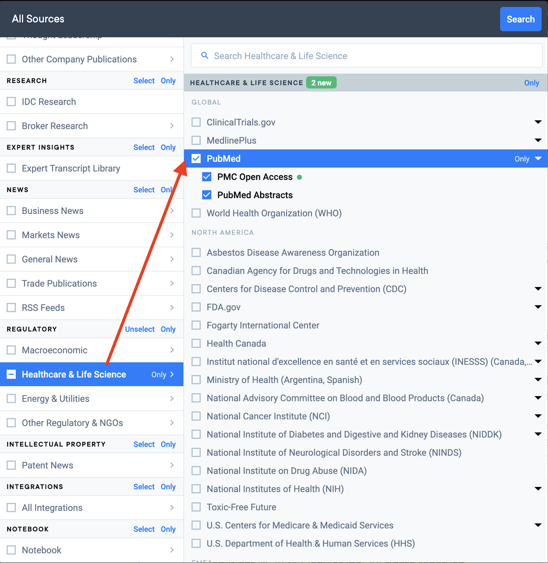Screen dimensions: 548x563
Task: Select the Energy & Utilities category label
Action: pos(56,399)
